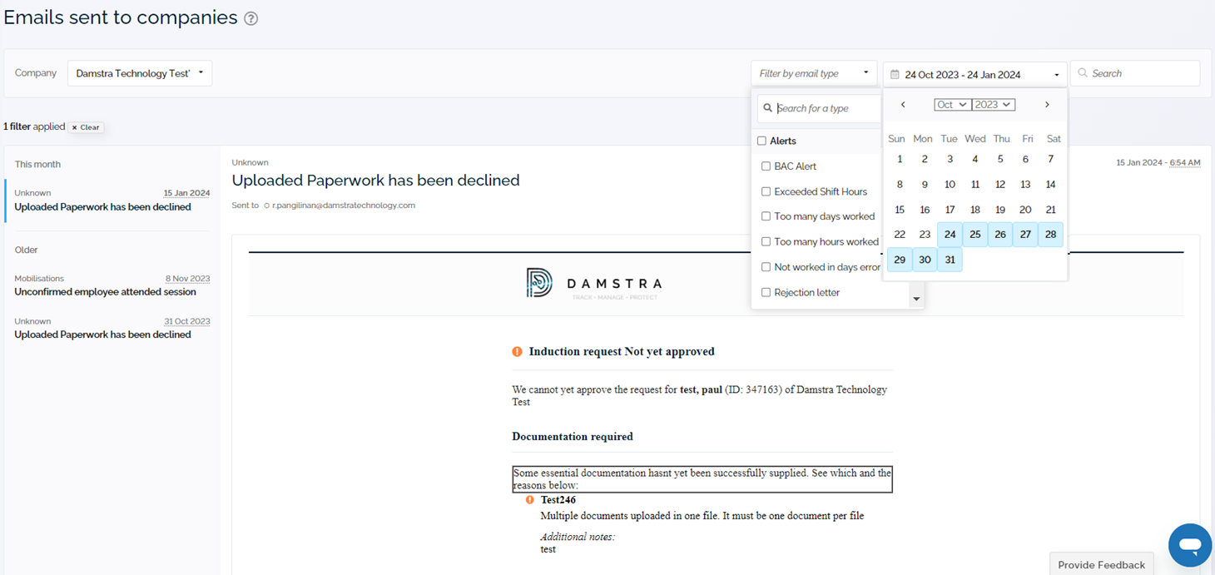Open the Company selection dropdown
The height and width of the screenshot is (575, 1215).
tap(139, 72)
